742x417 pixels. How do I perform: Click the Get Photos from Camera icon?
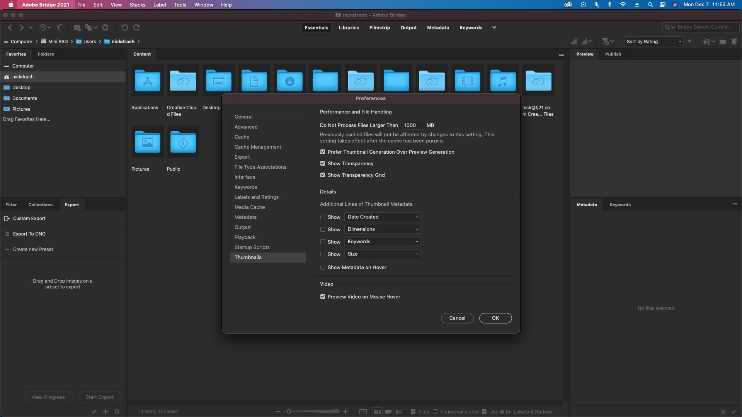tap(77, 27)
